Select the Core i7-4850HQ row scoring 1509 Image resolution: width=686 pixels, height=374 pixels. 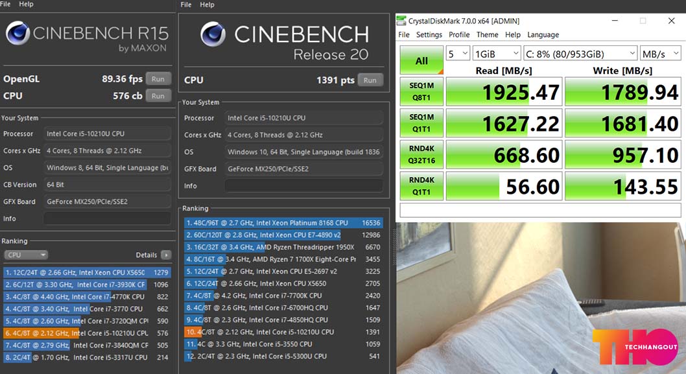pyautogui.click(x=283, y=320)
